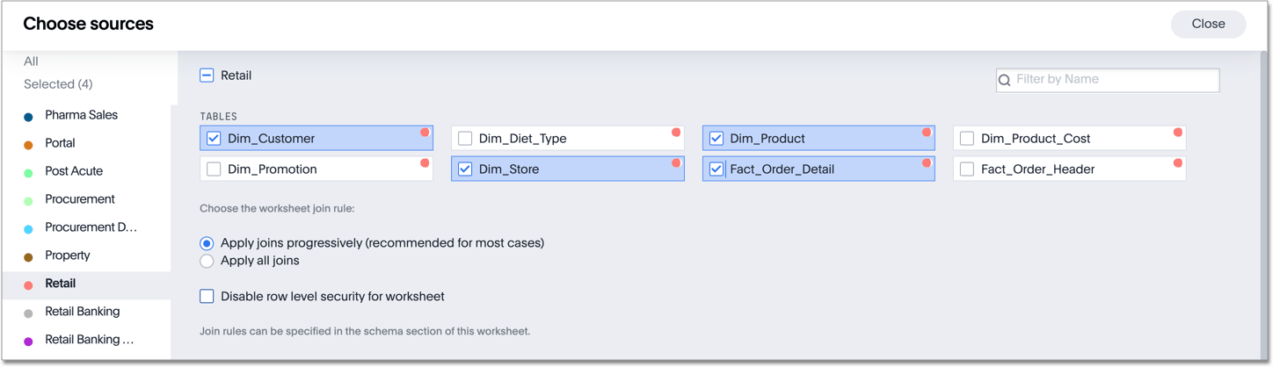
Task: Uncheck the Dim_Customer table checkbox
Action: (x=214, y=139)
